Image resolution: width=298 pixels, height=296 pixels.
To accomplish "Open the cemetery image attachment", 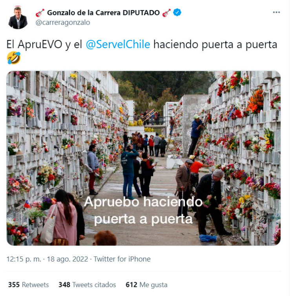I will (143, 158).
